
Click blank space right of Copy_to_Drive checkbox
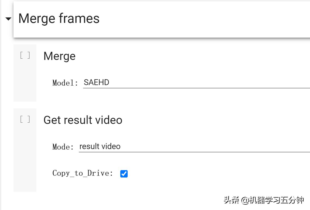203,174
